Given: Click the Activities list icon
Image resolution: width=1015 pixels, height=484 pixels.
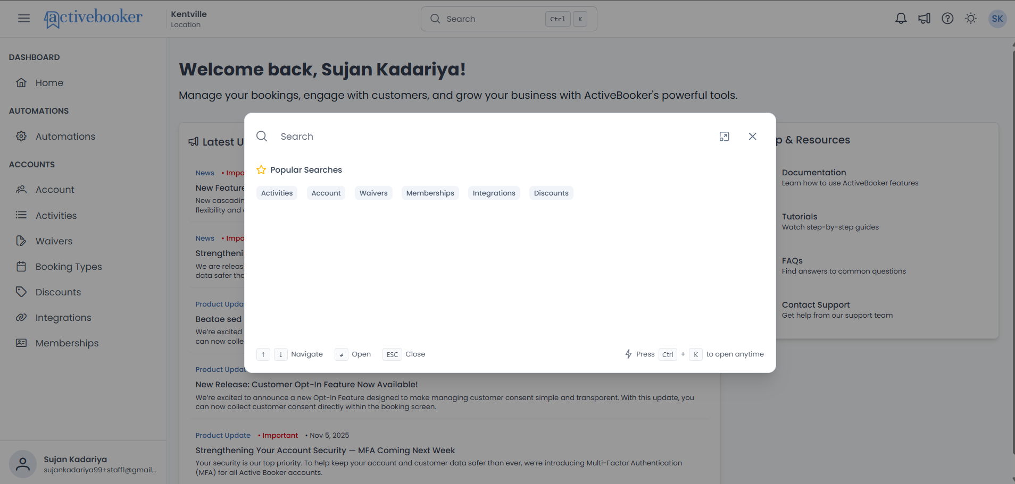Looking at the screenshot, I should point(21,215).
